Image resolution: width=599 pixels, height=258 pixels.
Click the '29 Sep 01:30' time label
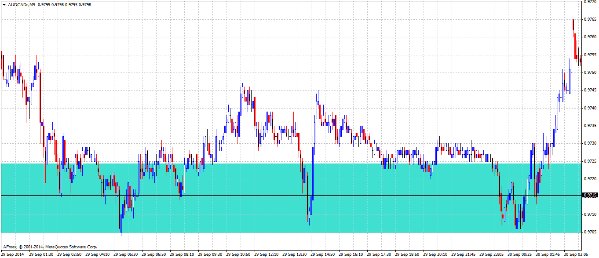(41, 254)
